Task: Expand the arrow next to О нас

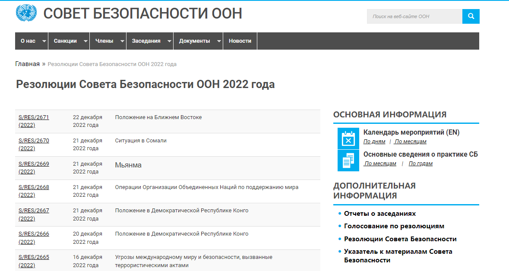Action: coord(44,41)
